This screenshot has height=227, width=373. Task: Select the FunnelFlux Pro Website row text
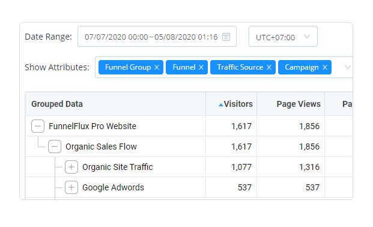[92, 126]
